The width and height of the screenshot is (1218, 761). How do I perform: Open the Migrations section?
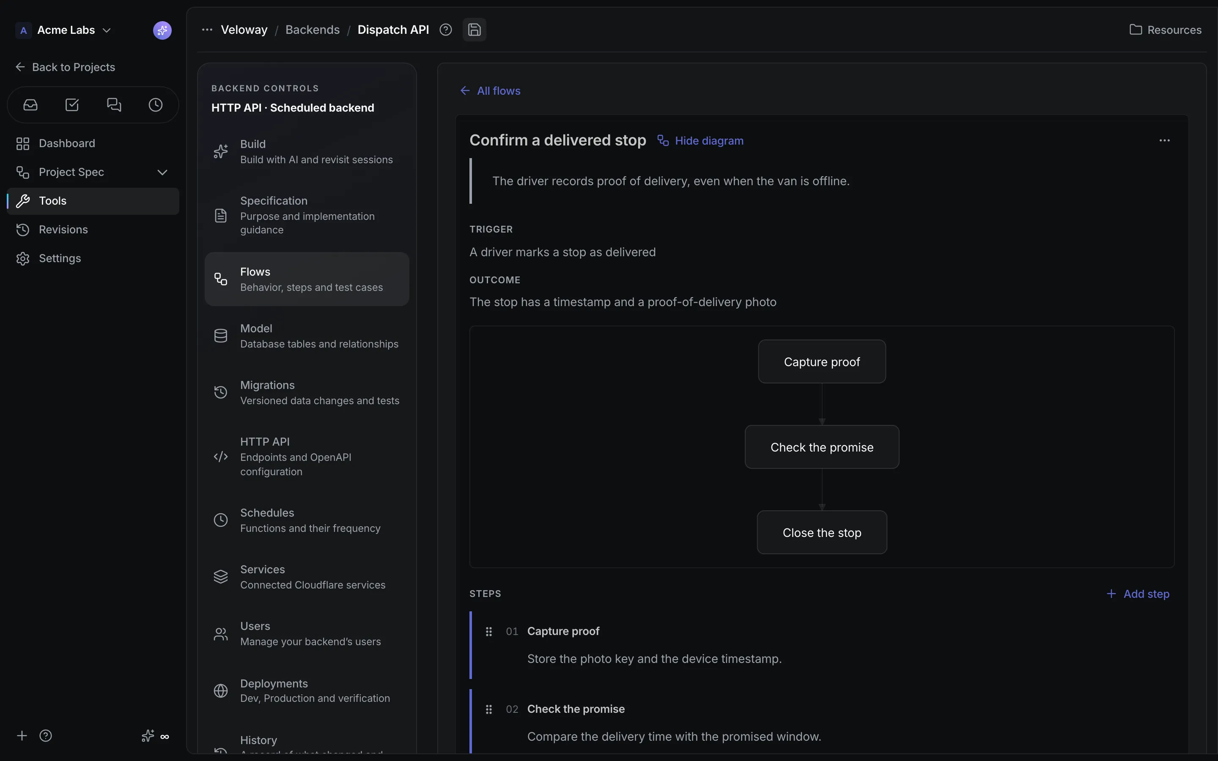click(307, 393)
